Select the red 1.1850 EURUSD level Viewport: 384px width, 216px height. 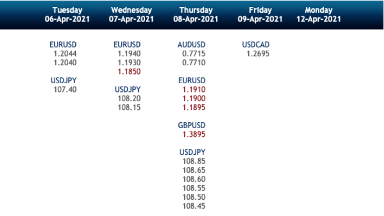click(x=129, y=72)
